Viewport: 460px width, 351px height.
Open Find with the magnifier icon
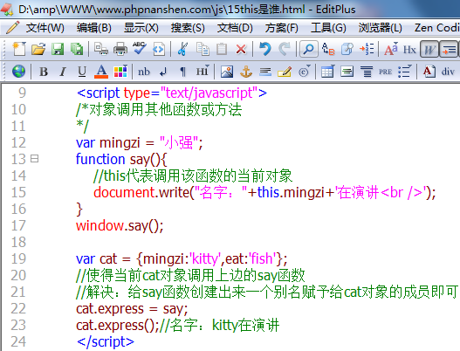point(308,49)
